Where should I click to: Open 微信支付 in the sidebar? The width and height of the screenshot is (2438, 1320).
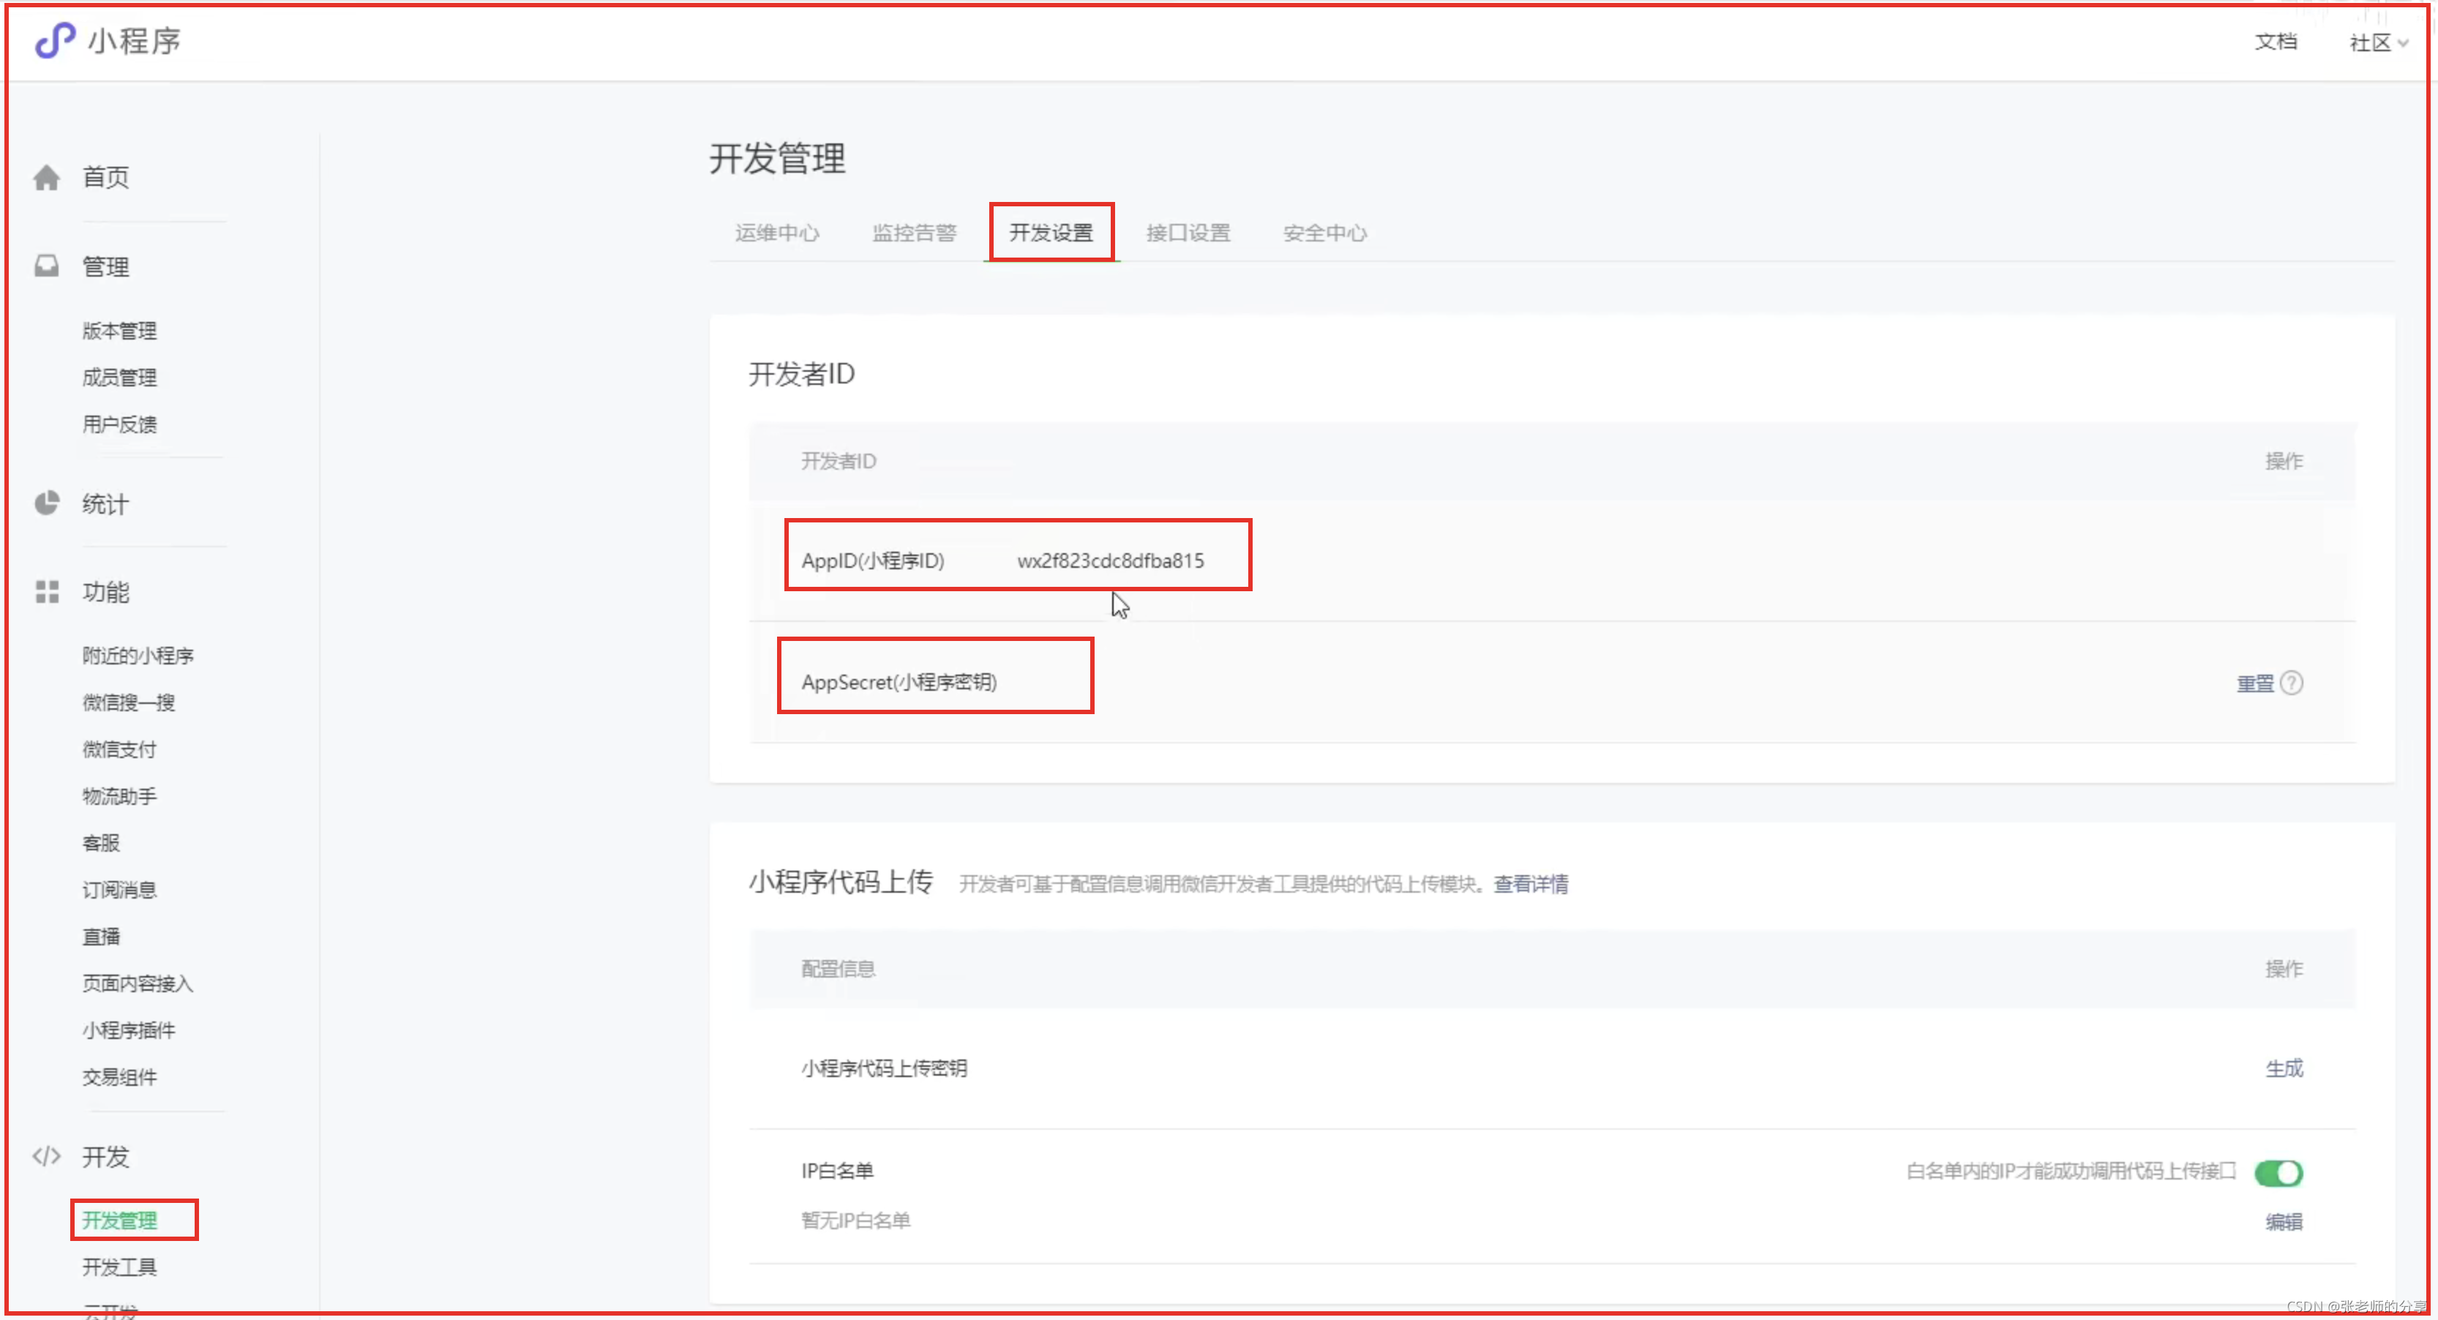pyautogui.click(x=119, y=749)
